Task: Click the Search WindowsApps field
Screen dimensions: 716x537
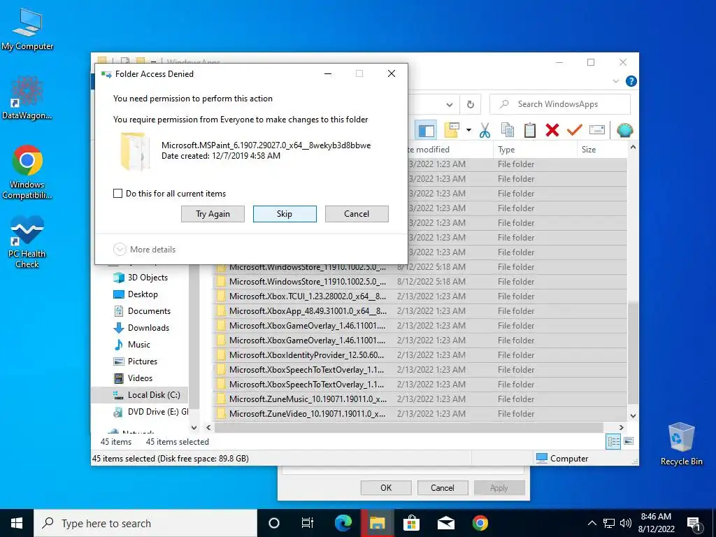Action: tap(560, 104)
